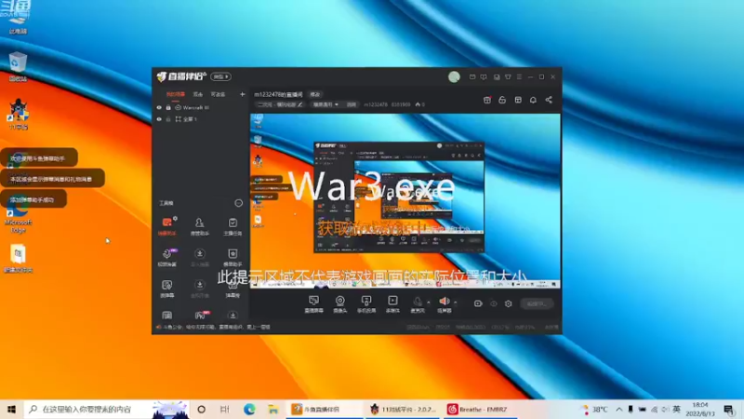The image size is (744, 419).
Task: Open the purple-badged tool in second row
Action: point(167,257)
